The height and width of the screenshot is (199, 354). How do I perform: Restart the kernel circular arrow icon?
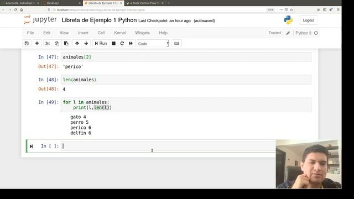(122, 43)
